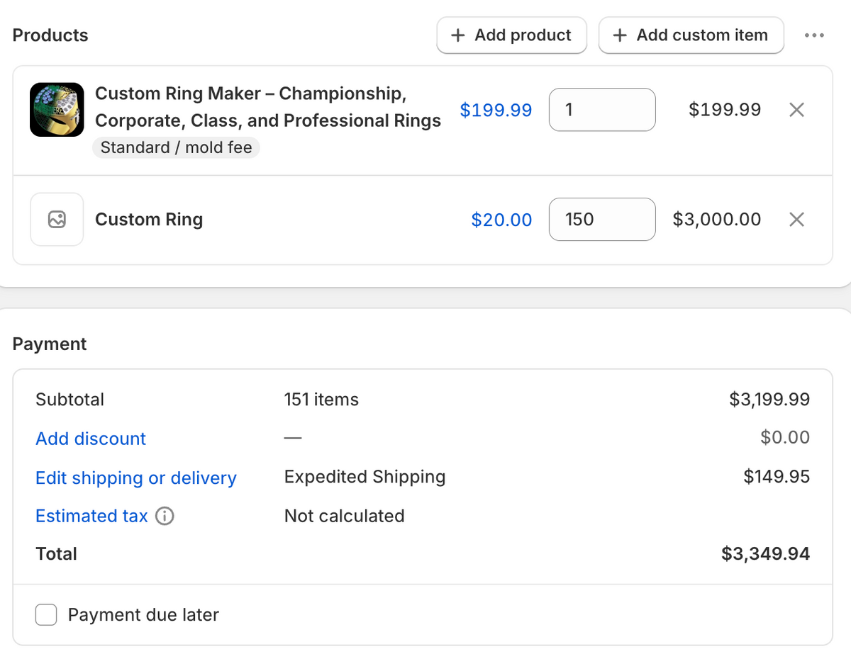Open Edit shipping or delivery link
Image resolution: width=851 pixels, height=654 pixels.
pyautogui.click(x=136, y=478)
